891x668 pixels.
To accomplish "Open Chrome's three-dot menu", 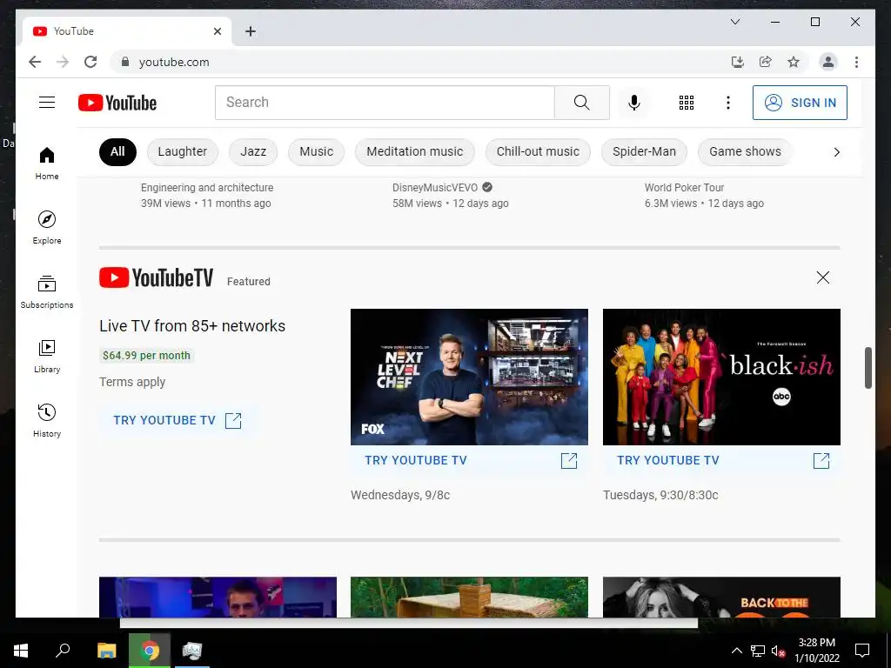I will [x=856, y=62].
